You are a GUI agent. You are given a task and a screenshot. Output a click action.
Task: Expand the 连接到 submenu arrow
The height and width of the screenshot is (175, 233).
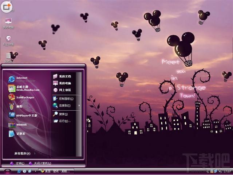[x=79, y=106]
